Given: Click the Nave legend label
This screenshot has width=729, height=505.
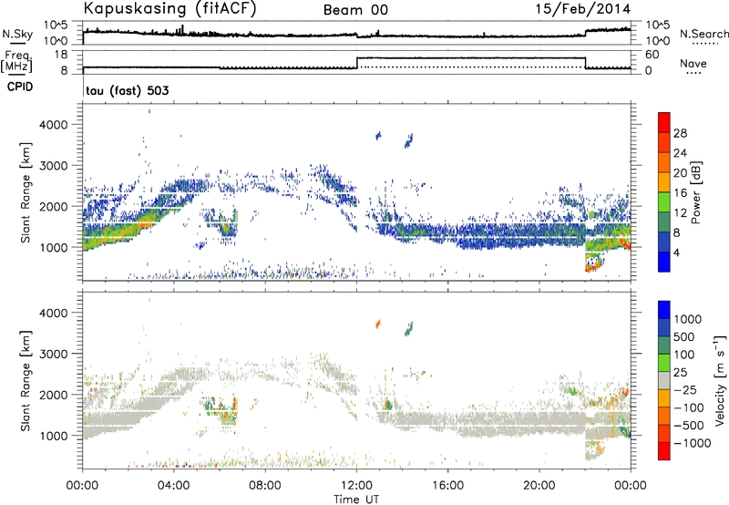Looking at the screenshot, I should coord(693,63).
